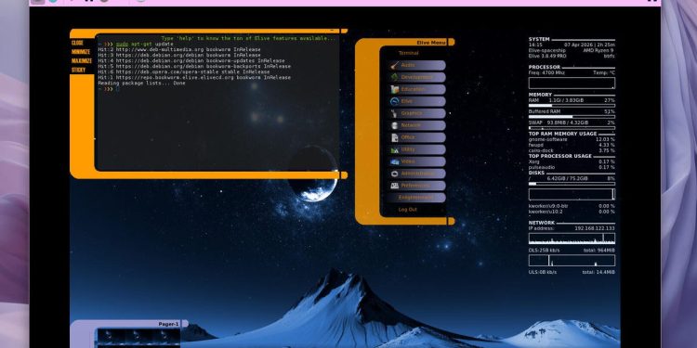Click the Preferences category icon
The image size is (697, 348).
point(394,186)
